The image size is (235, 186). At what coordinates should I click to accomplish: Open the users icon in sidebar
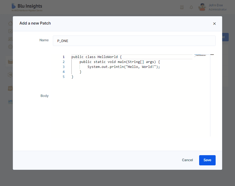pyautogui.click(x=10, y=39)
